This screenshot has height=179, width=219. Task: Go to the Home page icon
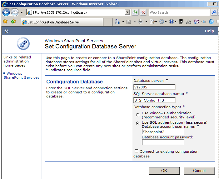pos(117,22)
